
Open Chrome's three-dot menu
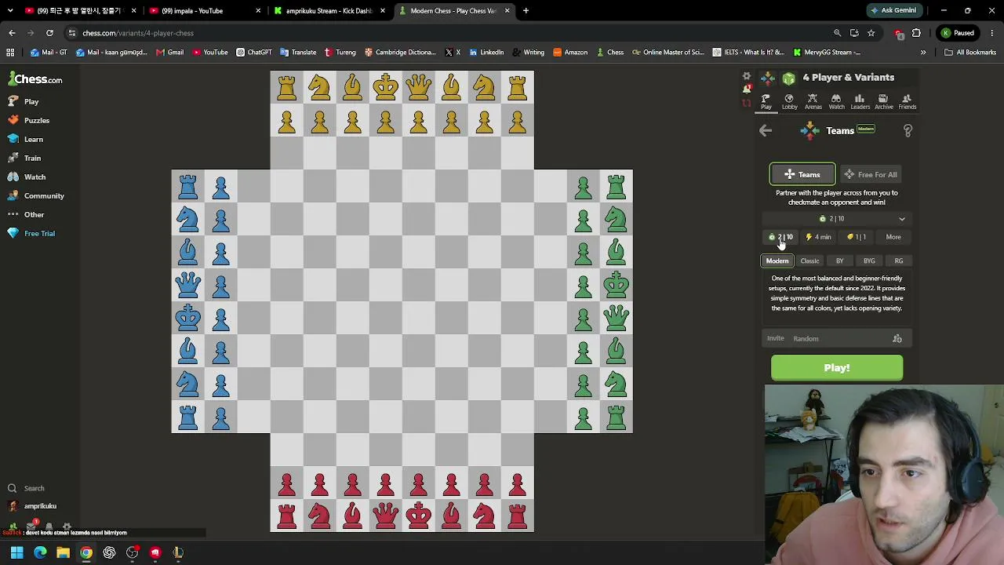[x=992, y=33]
